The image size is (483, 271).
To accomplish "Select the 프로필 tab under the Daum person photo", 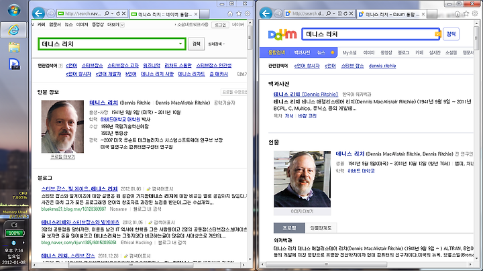I will coord(289,228).
